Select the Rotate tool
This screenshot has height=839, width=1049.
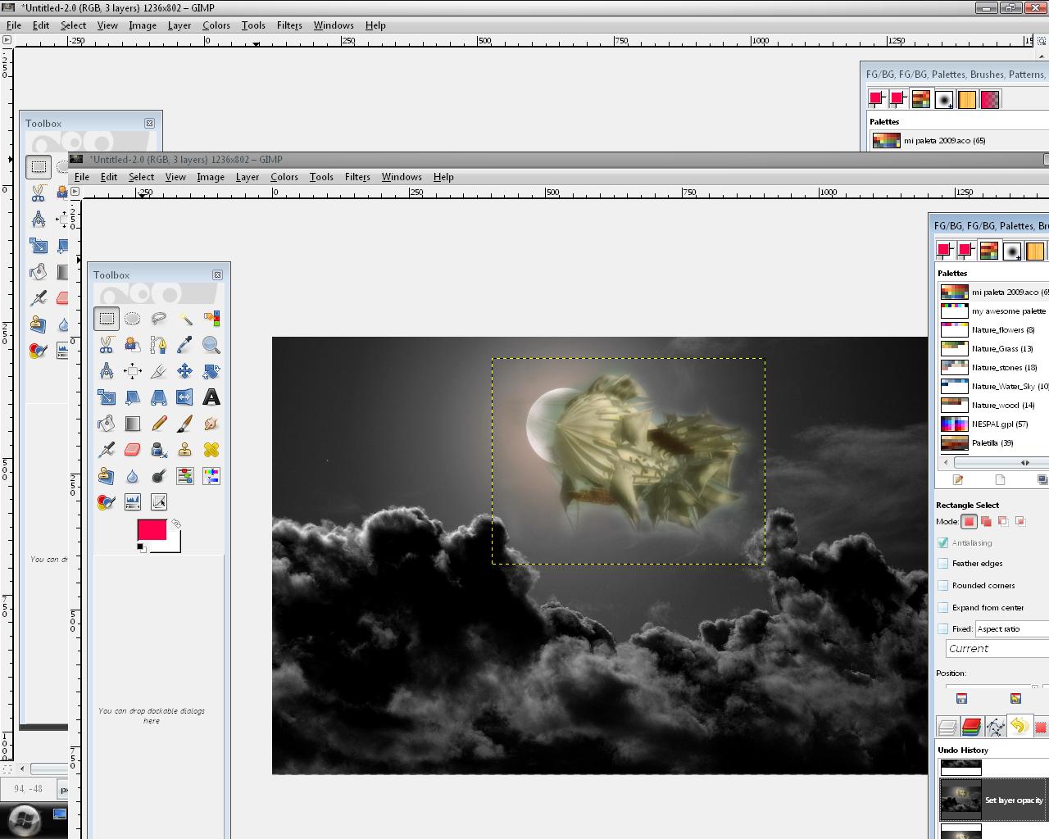click(x=211, y=371)
